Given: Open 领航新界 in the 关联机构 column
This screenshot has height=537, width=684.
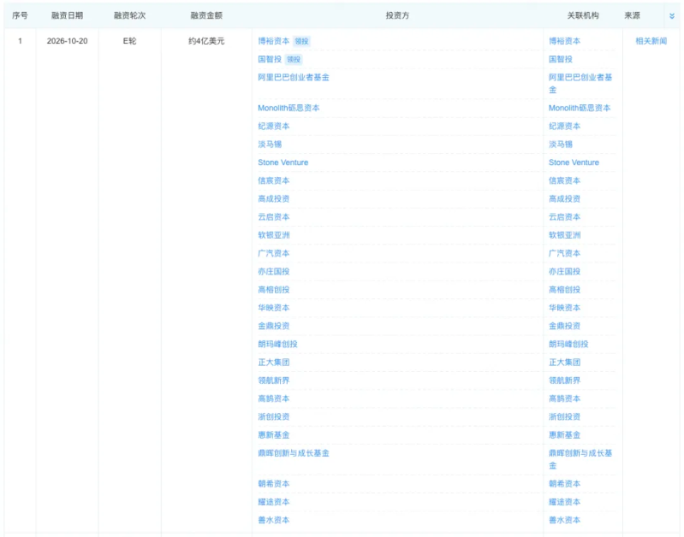Looking at the screenshot, I should point(564,381).
